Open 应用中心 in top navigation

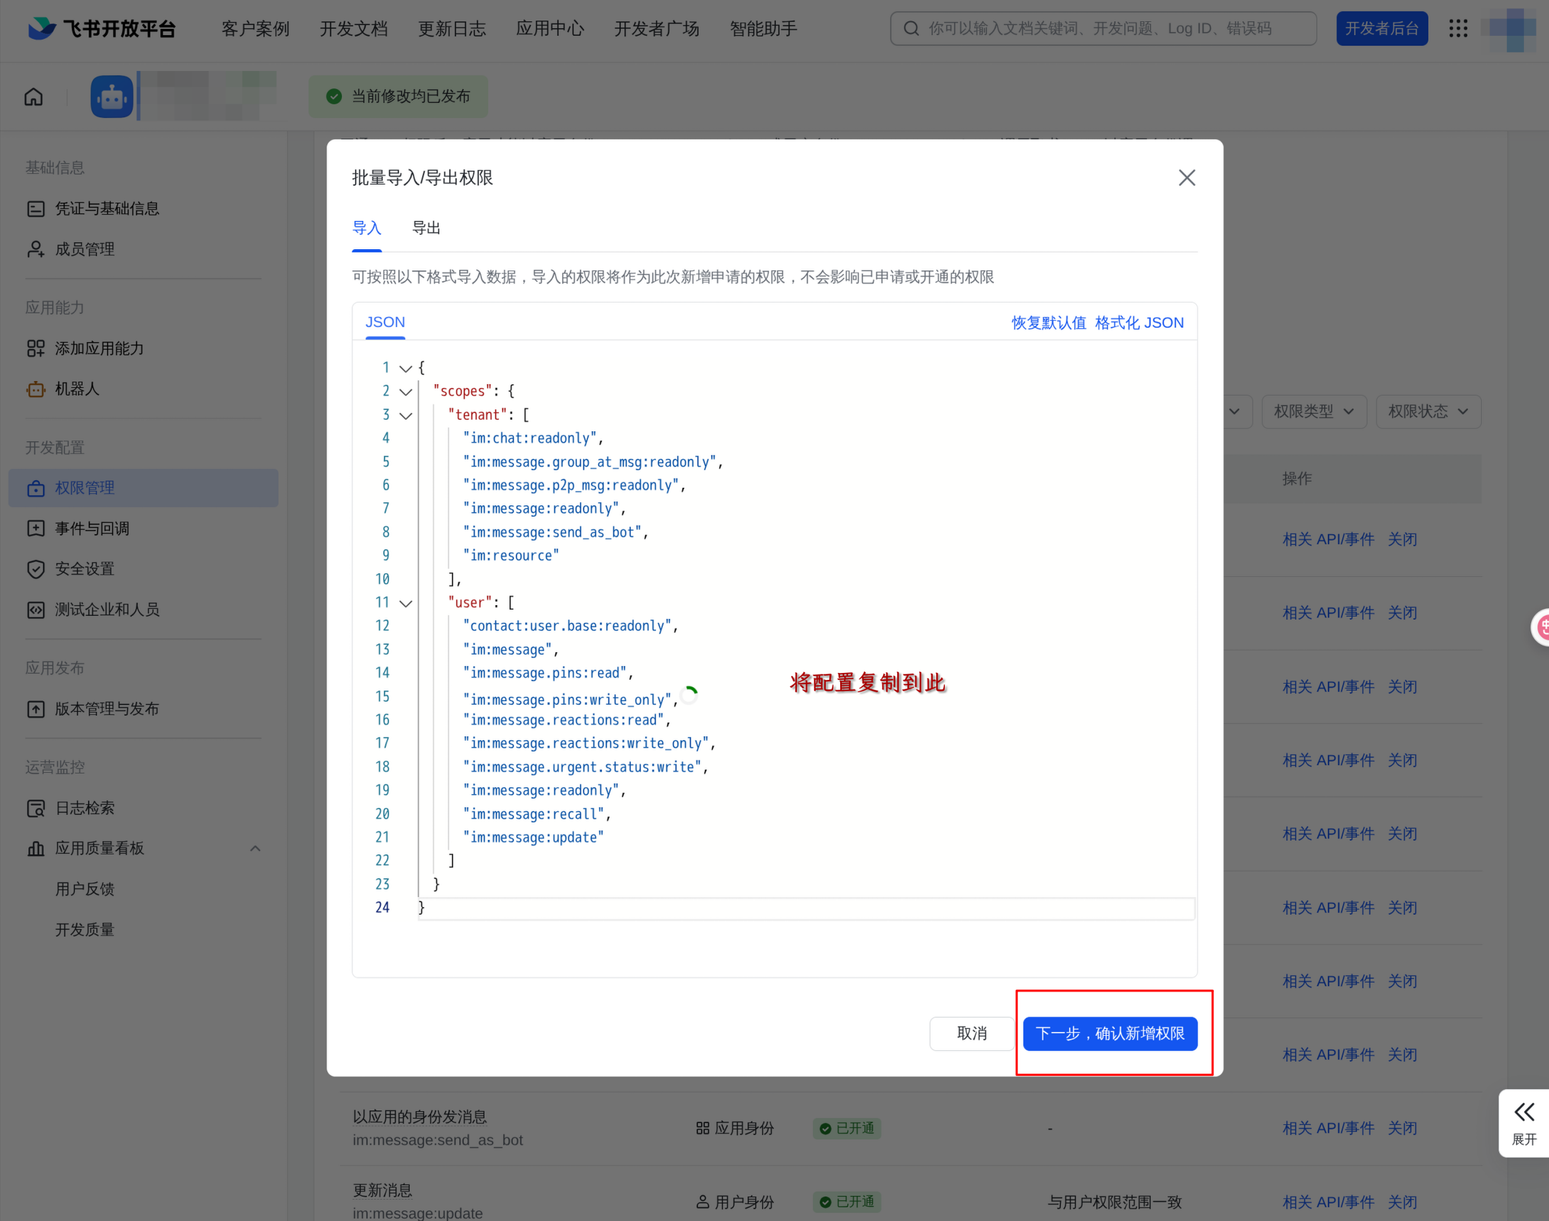[x=551, y=29]
